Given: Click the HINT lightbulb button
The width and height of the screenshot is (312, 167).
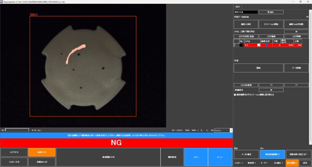Looking at the screenshot, I should 271,12.
